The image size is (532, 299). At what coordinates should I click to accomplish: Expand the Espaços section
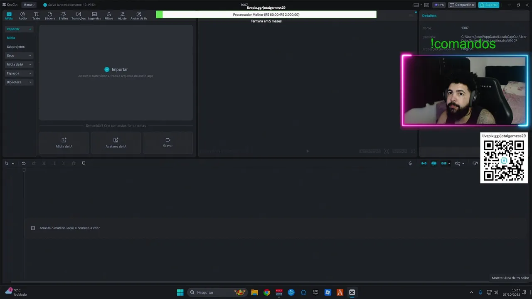tap(19, 74)
